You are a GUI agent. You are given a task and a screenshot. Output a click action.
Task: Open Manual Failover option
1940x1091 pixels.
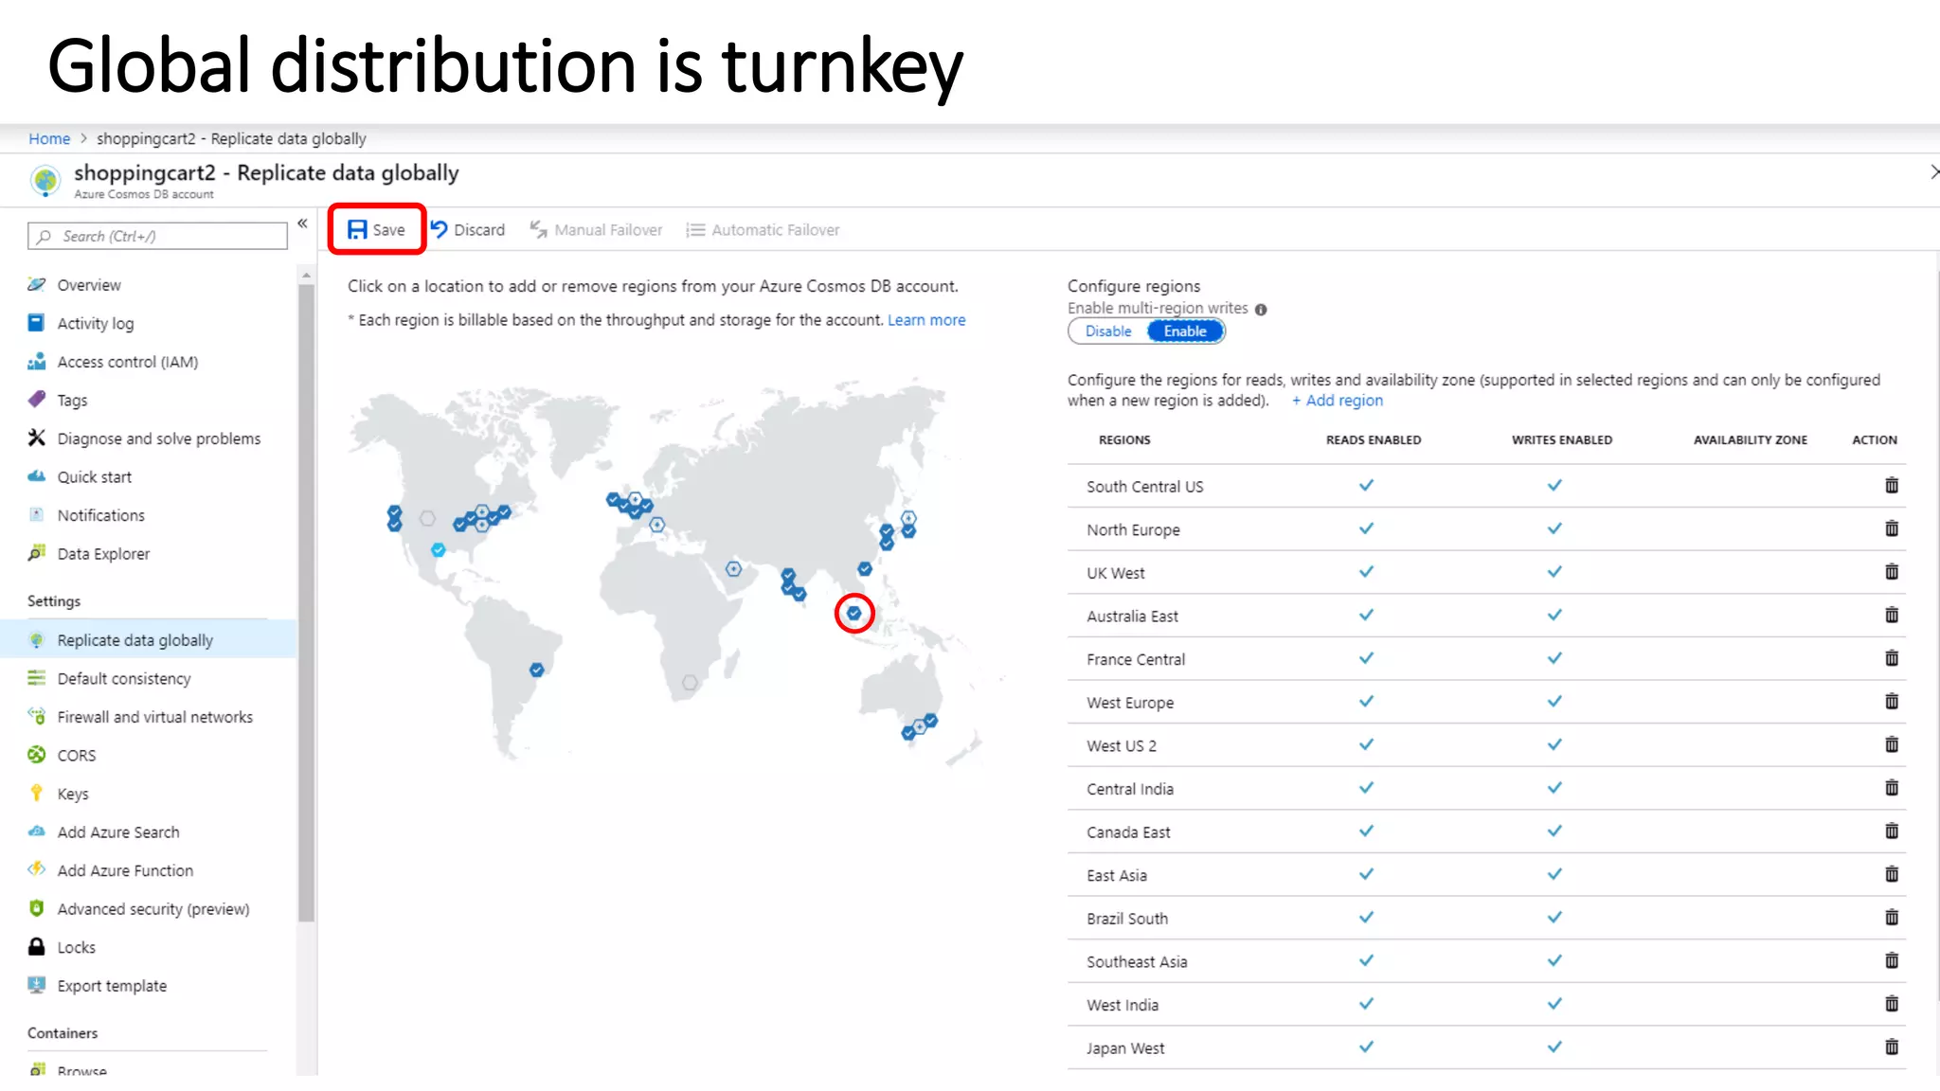596,229
